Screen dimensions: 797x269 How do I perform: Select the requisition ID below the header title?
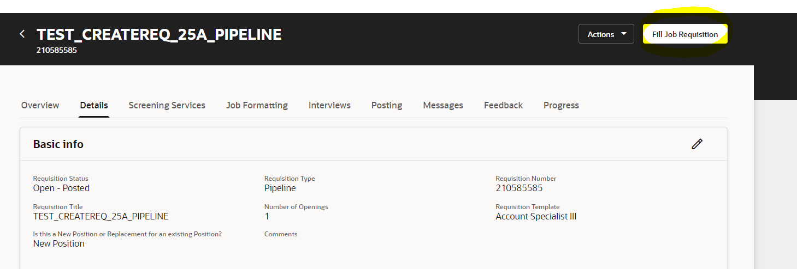56,50
